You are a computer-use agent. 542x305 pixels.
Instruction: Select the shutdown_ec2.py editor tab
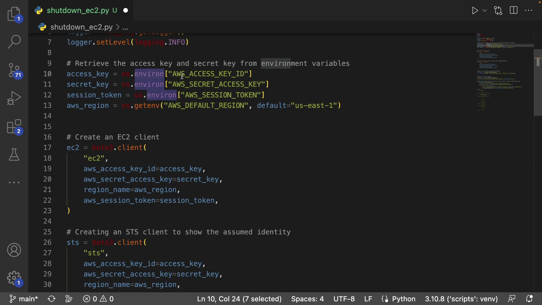coord(78,11)
